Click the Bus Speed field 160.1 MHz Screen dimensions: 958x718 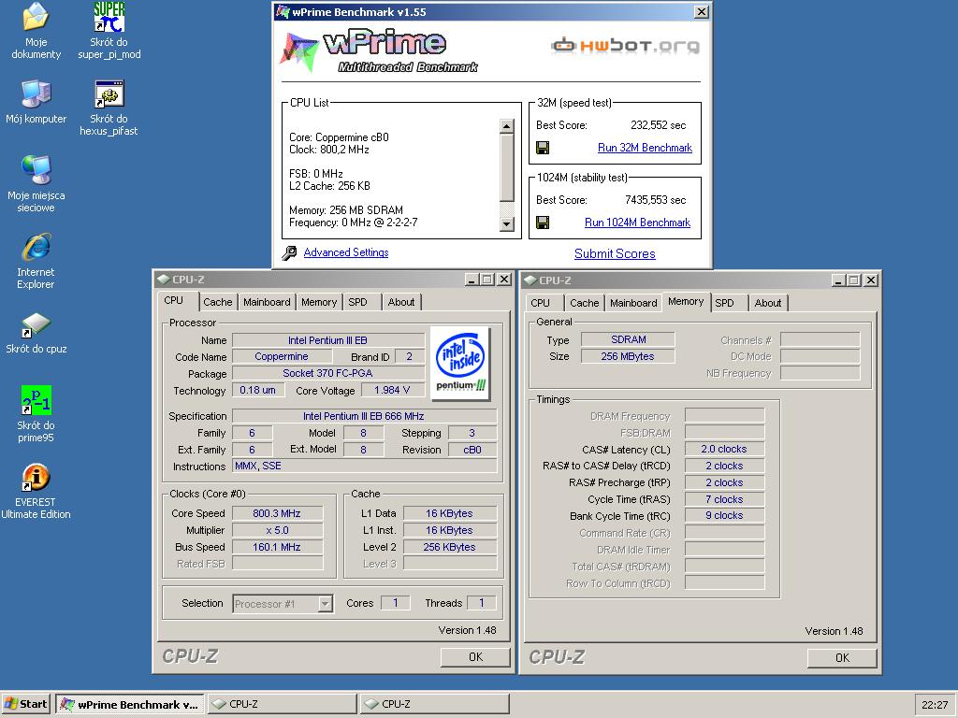coord(277,547)
